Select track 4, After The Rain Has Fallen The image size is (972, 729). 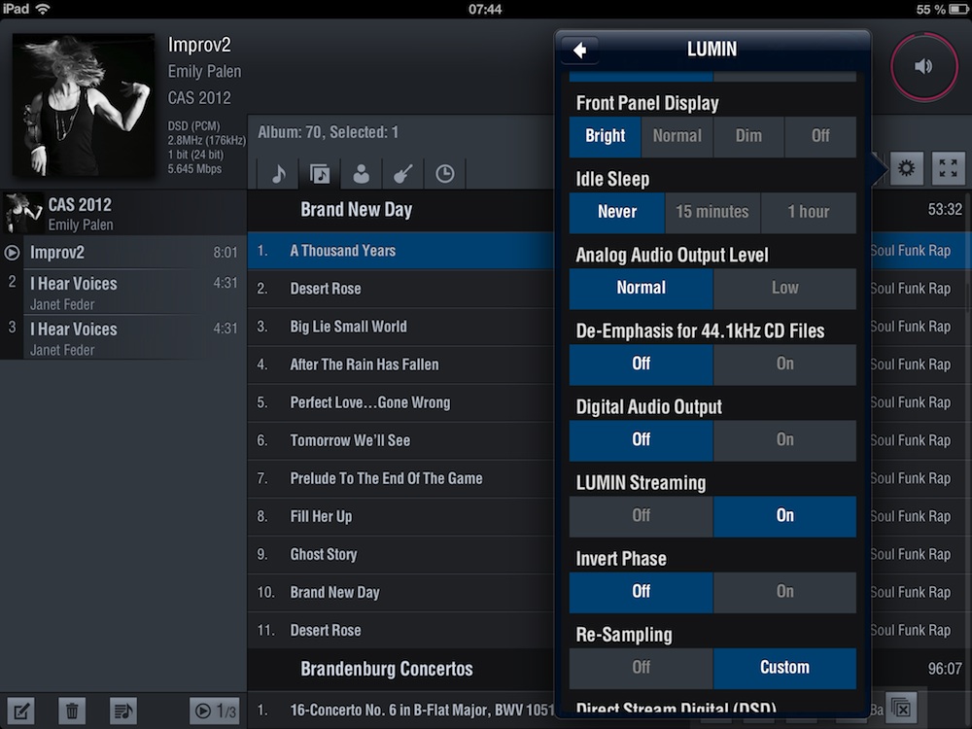tap(400, 364)
